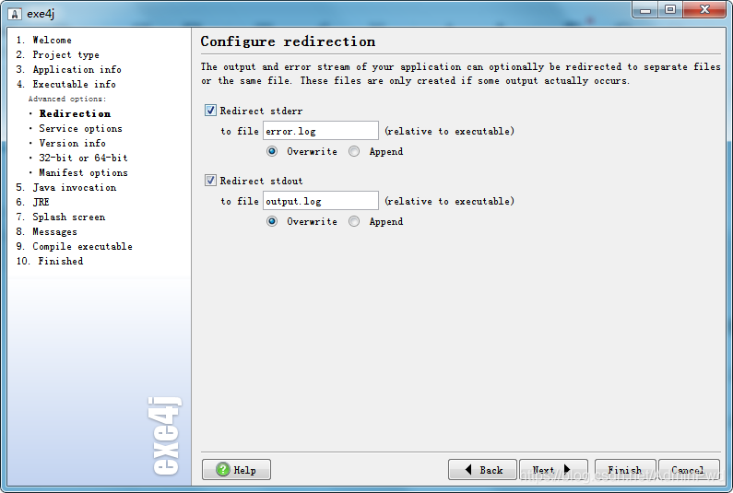This screenshot has width=733, height=493.
Task: Go to step 2 Project type
Action: click(57, 54)
